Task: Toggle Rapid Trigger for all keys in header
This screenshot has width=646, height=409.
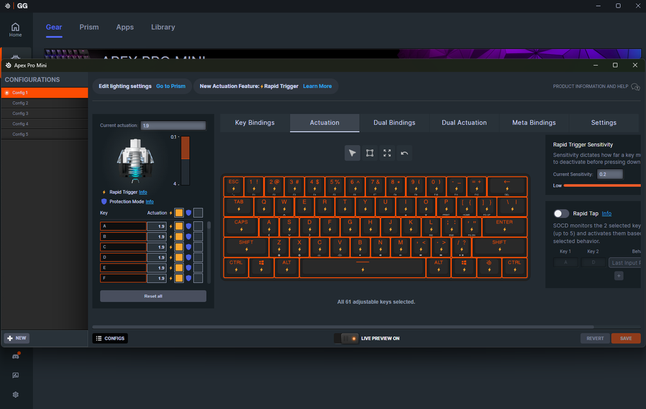Action: (x=179, y=213)
